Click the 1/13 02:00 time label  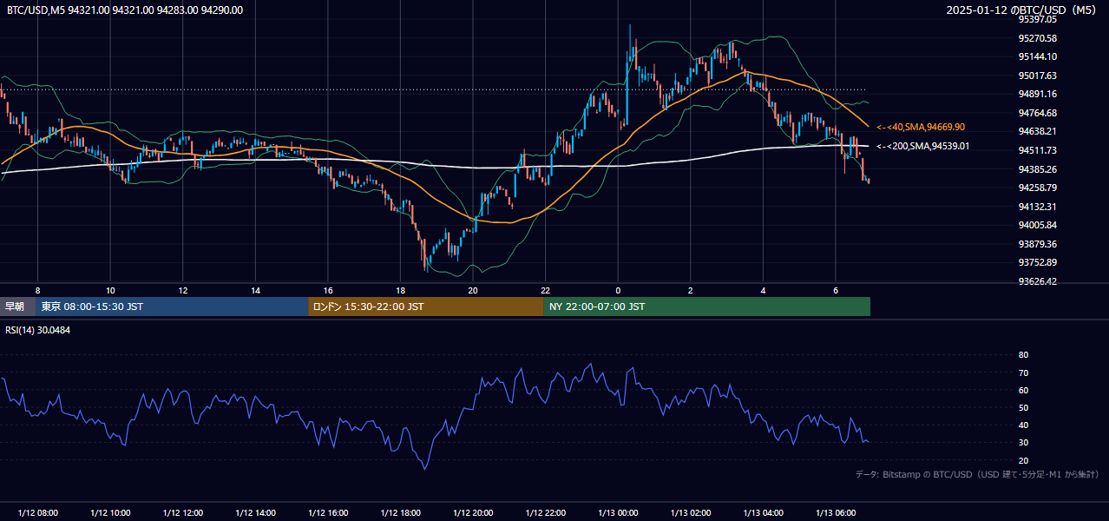click(691, 513)
